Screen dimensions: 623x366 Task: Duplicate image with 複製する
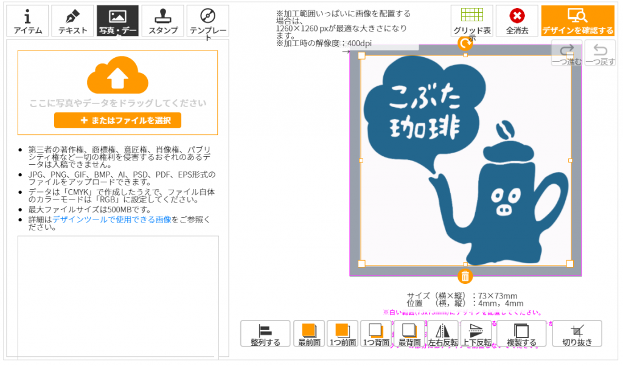(521, 334)
